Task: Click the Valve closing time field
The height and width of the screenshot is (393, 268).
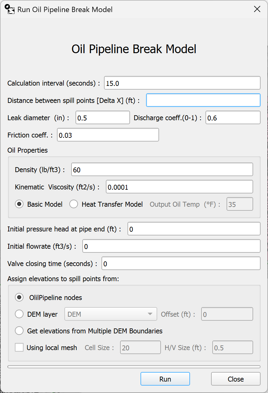Action: pos(181,264)
